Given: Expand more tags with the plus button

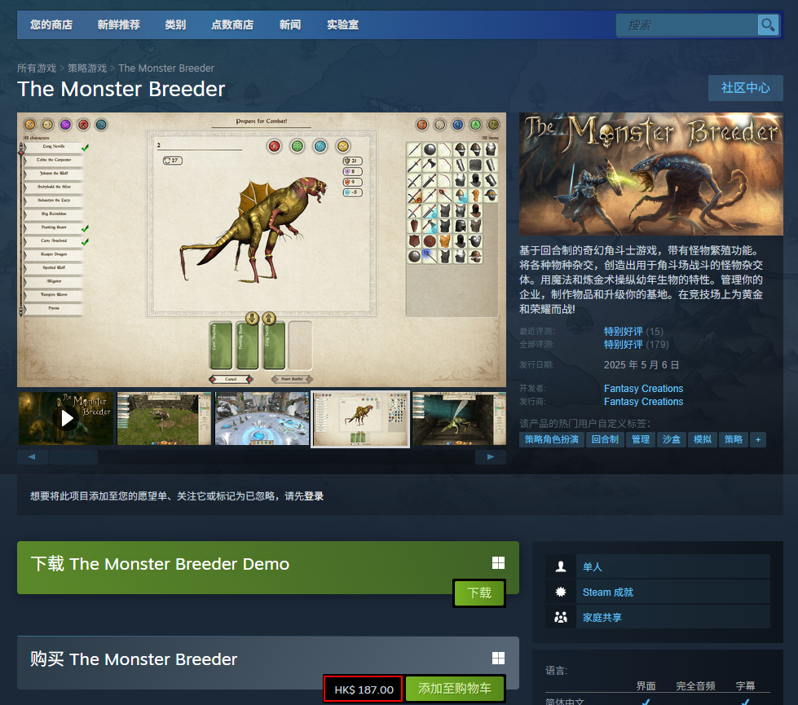Looking at the screenshot, I should pyautogui.click(x=757, y=439).
